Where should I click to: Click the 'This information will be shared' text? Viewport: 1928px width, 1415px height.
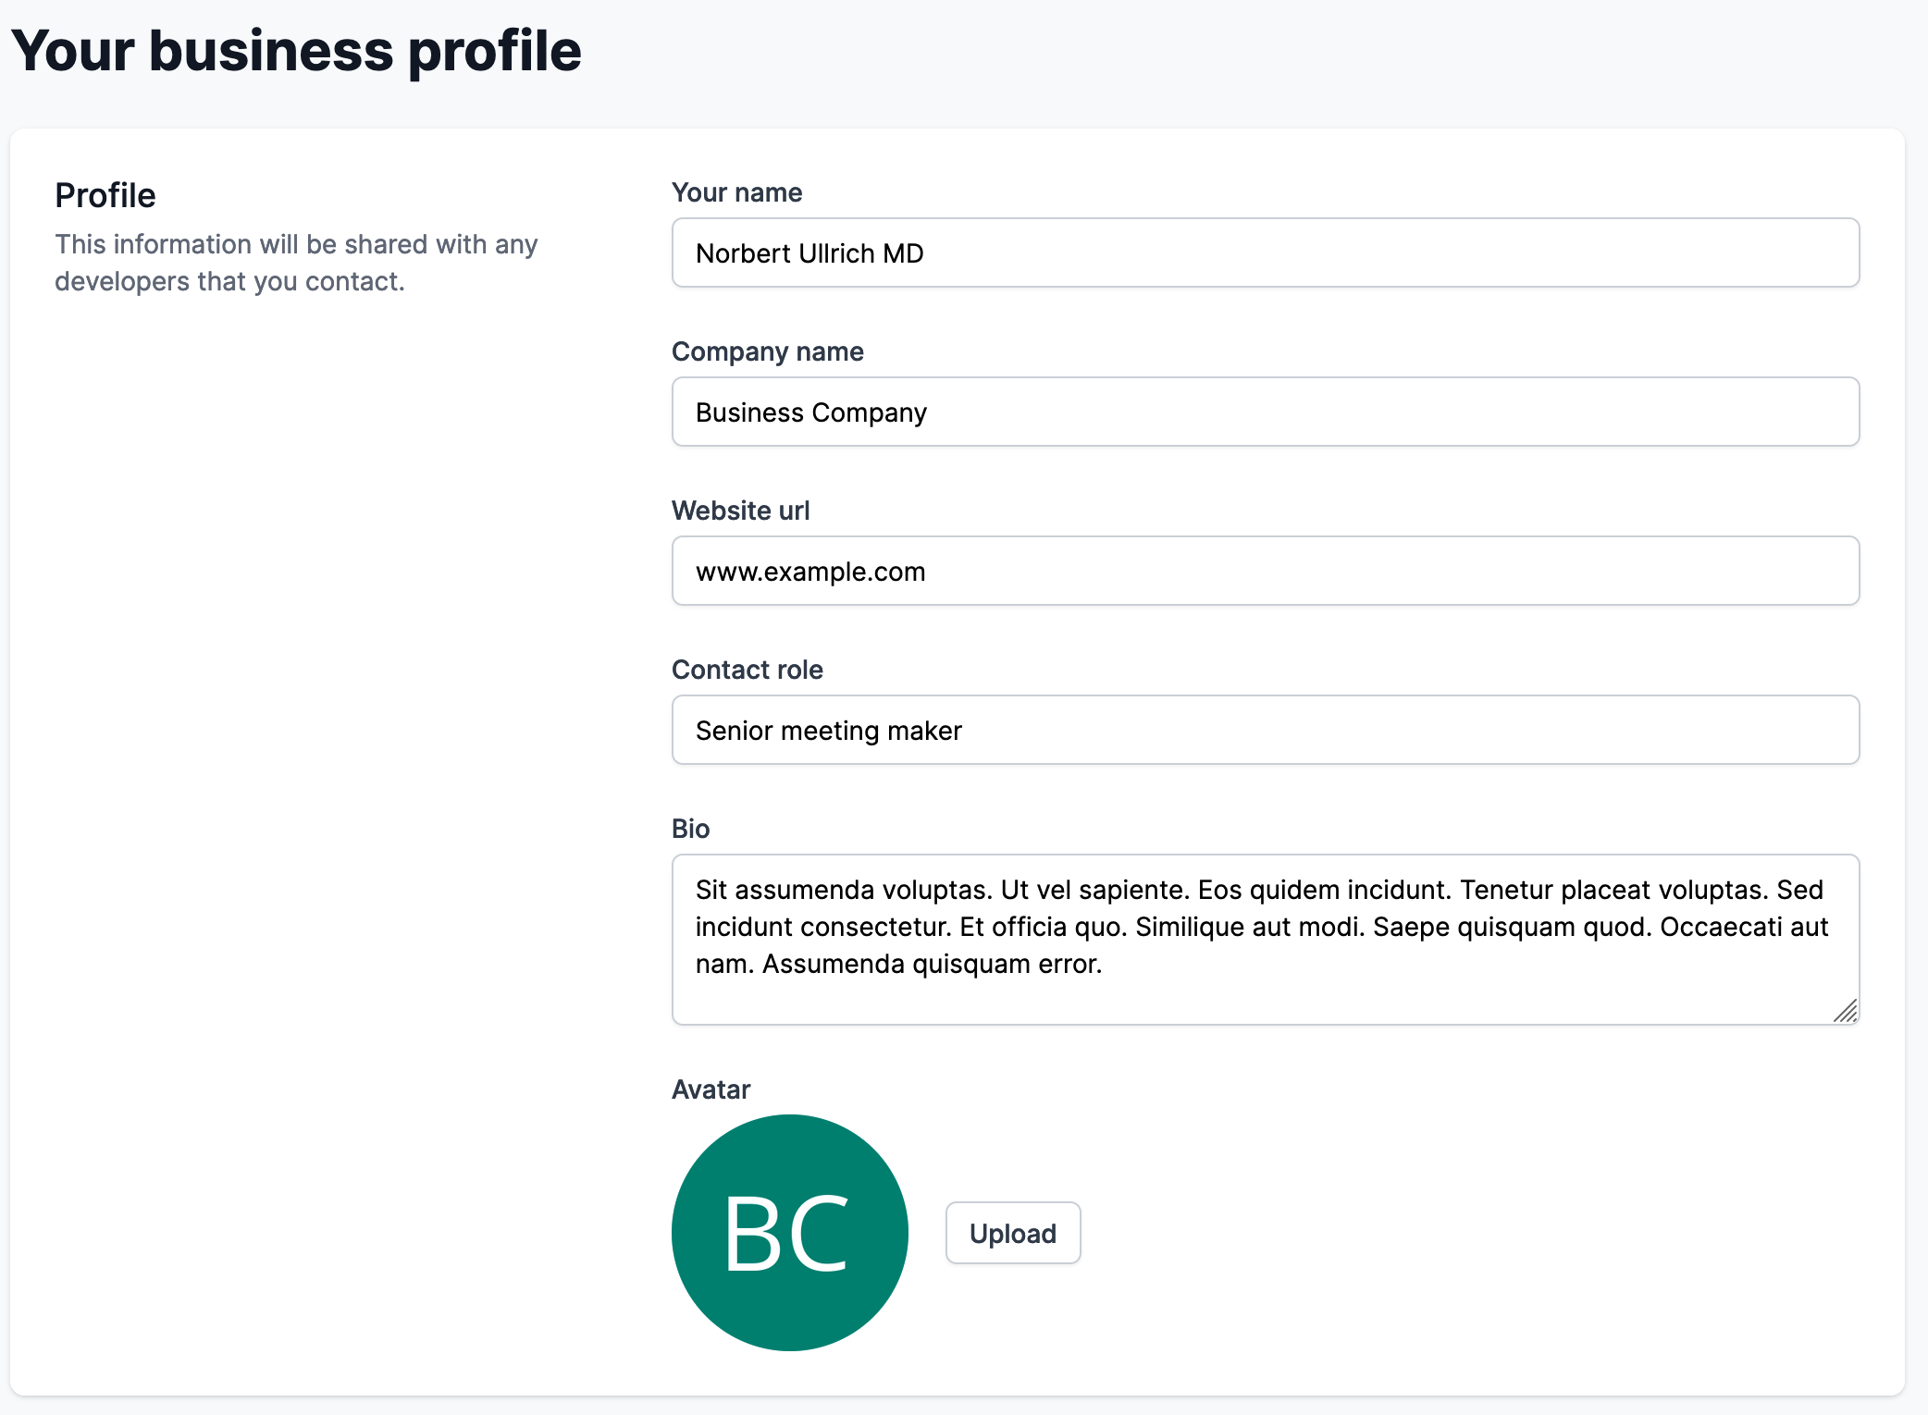(296, 244)
